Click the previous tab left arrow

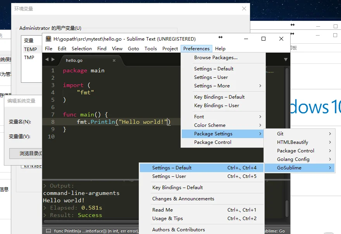click(x=47, y=60)
